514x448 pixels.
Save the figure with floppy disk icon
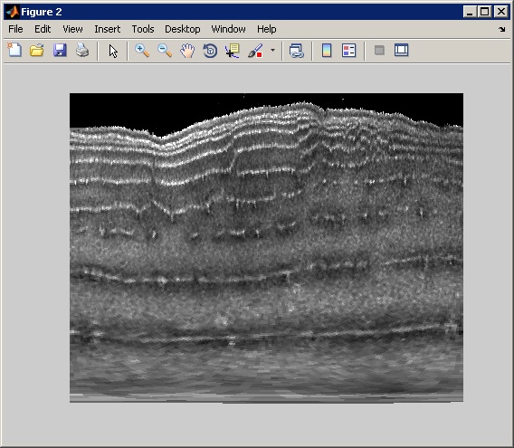pyautogui.click(x=60, y=51)
